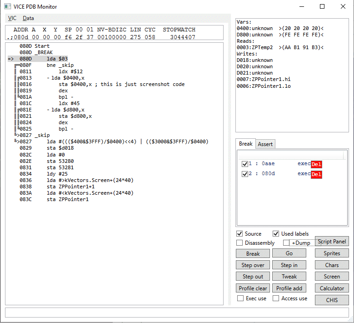
Task: Click the Go button
Action: pyautogui.click(x=289, y=253)
